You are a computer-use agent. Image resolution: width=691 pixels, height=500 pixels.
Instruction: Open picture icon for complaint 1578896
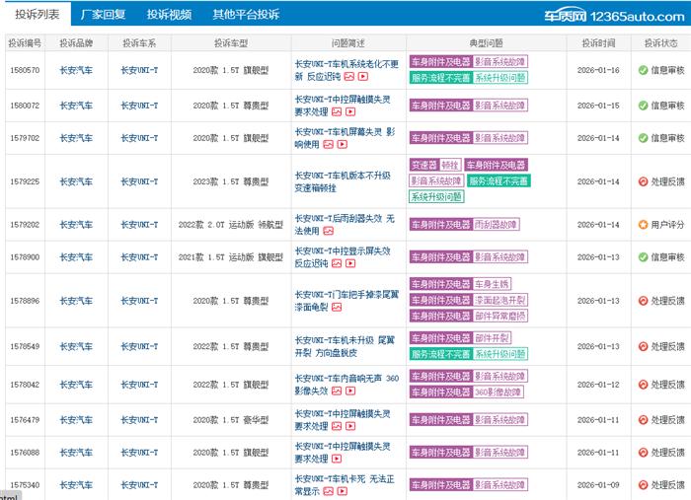pyautogui.click(x=337, y=308)
